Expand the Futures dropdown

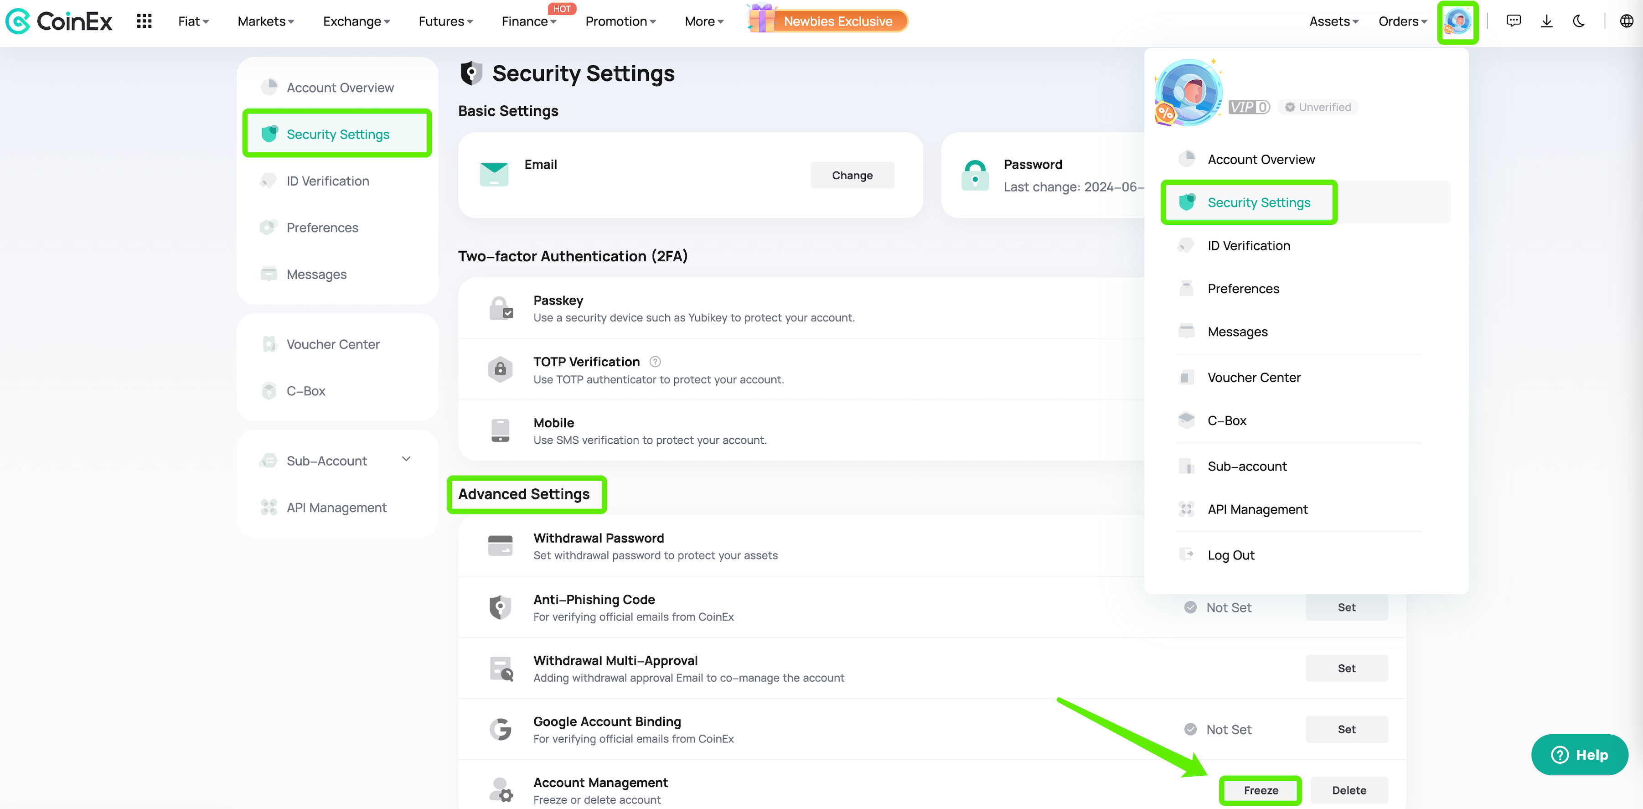point(445,21)
